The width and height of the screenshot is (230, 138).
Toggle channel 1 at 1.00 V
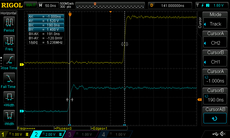pos(15,134)
